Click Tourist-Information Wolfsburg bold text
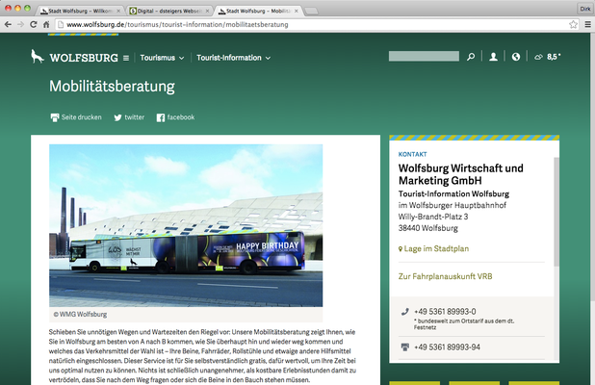This screenshot has height=385, width=595. click(x=453, y=193)
